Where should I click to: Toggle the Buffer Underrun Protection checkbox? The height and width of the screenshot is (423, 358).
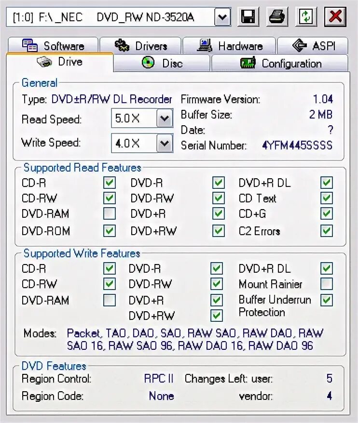(326, 300)
